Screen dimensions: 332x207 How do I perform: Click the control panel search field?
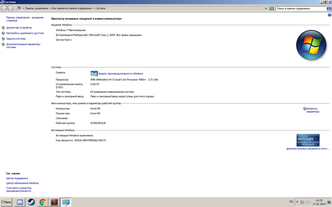300,9
